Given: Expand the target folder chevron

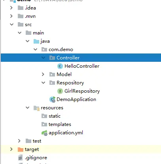Looking at the screenshot, I should point(11,149).
